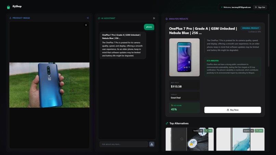The image size is (276, 155).
Task: Click the Eco Analysis section heading
Action: 213,61
